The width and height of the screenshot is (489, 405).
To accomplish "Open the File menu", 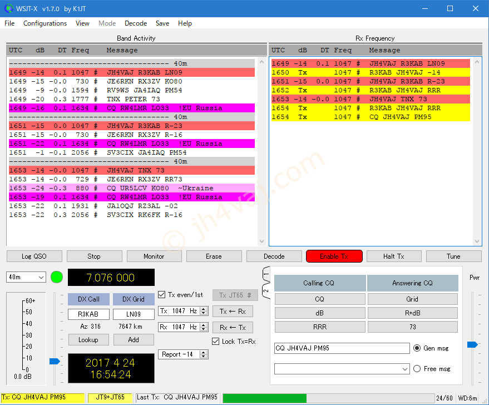I will click(9, 23).
